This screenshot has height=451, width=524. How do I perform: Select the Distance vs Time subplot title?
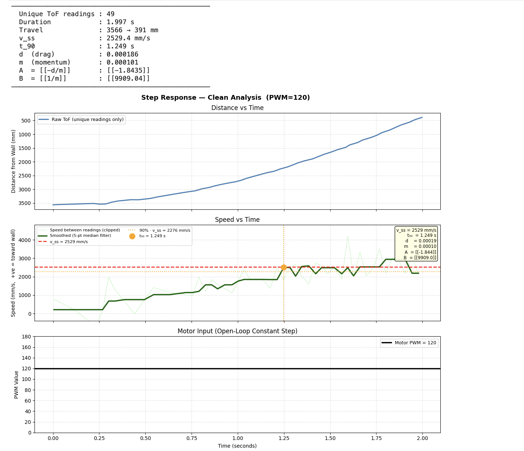(237, 107)
